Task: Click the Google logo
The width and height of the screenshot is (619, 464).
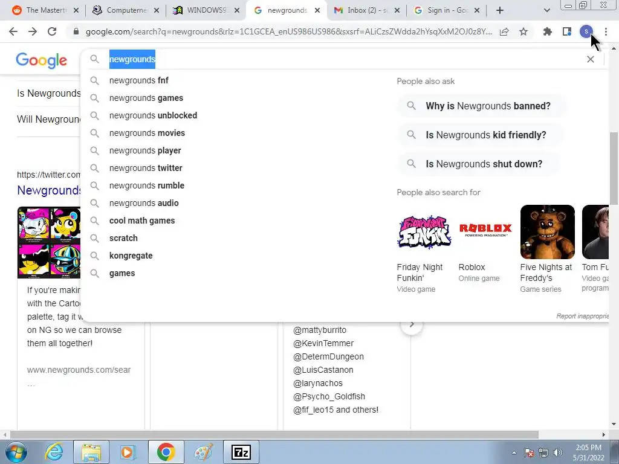Action: tap(42, 60)
